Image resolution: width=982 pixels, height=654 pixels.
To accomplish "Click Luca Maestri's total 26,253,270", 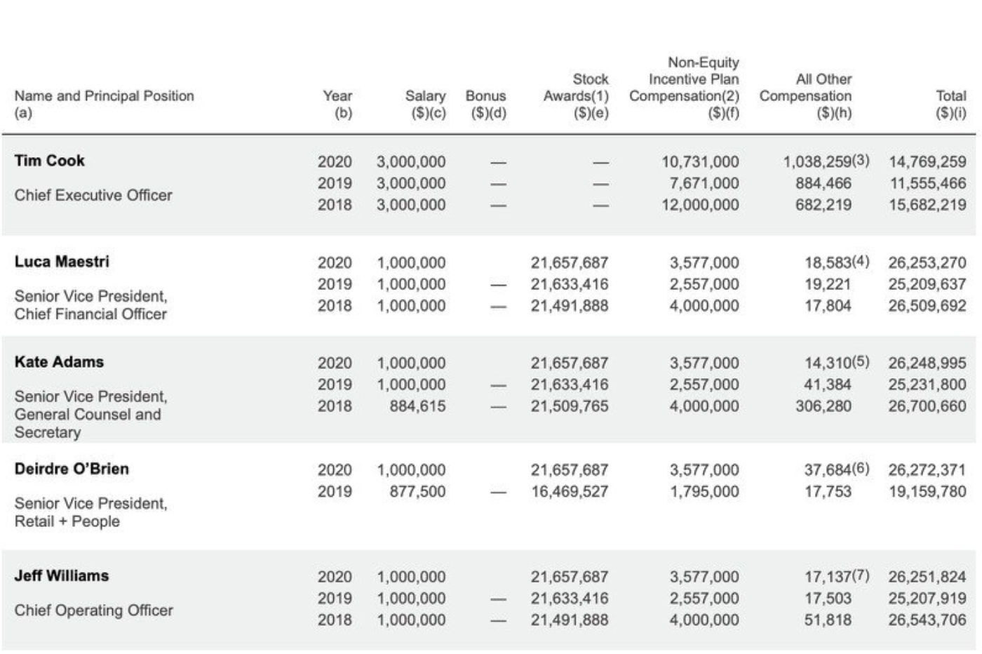I will [x=927, y=263].
